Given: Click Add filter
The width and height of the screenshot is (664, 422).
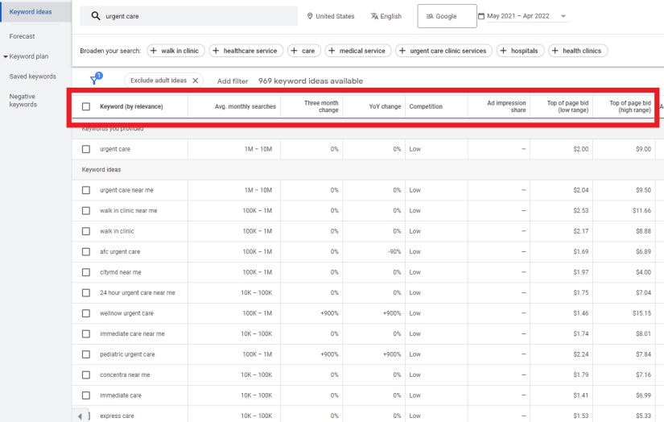Looking at the screenshot, I should 233,81.
